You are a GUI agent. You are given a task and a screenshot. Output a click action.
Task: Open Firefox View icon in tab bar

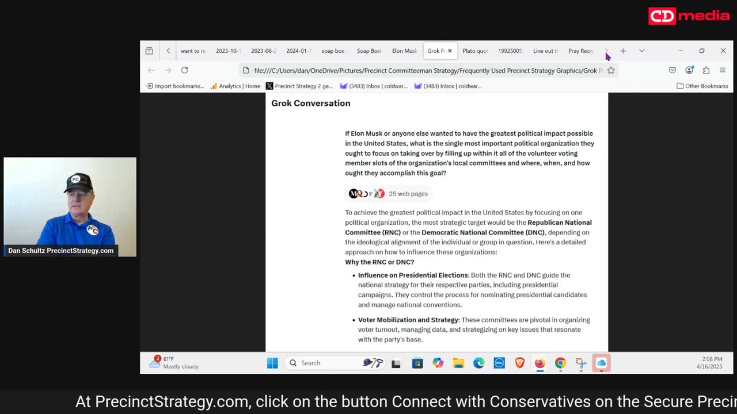149,51
